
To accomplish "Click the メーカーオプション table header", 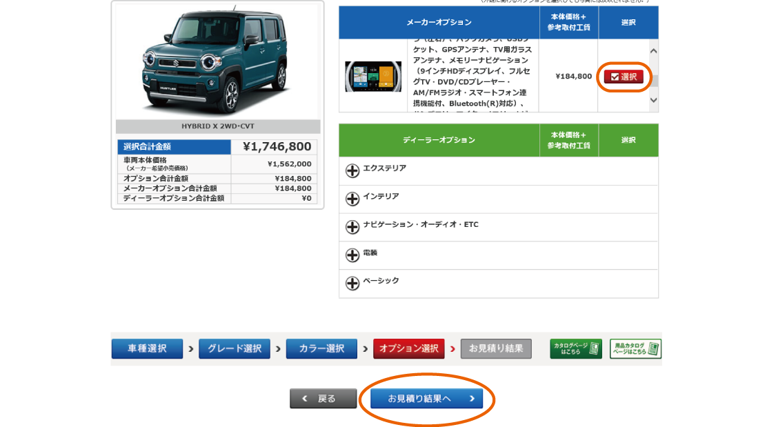I will point(439,22).
